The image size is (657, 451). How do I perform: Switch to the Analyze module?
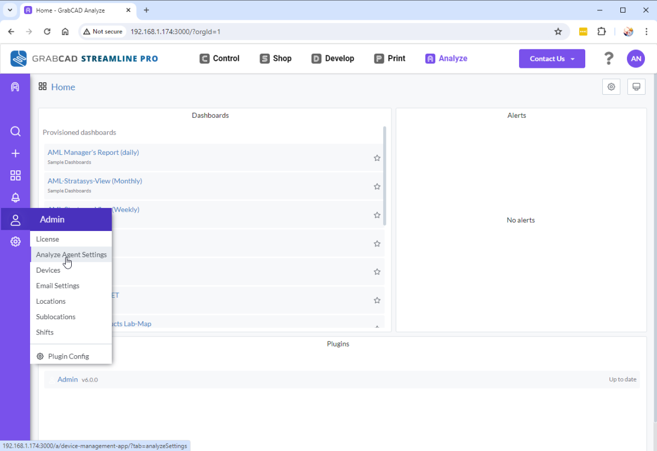tap(446, 59)
